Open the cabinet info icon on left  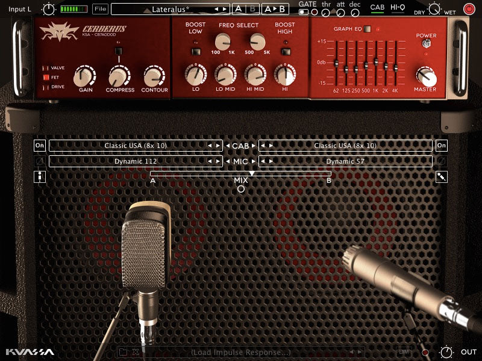click(40, 177)
